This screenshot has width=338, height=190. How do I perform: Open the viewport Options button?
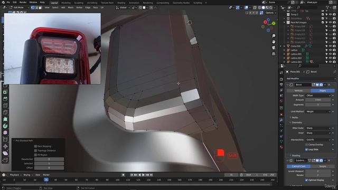270,13
